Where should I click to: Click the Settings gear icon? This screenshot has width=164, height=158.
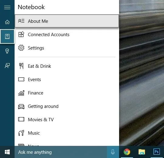pyautogui.click(x=21, y=48)
